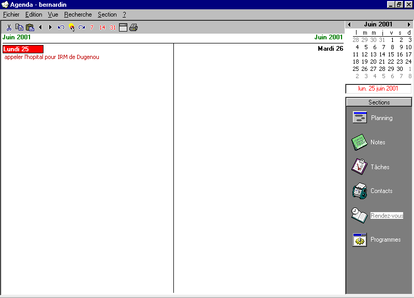Switch to 14-day view

[x=102, y=27]
